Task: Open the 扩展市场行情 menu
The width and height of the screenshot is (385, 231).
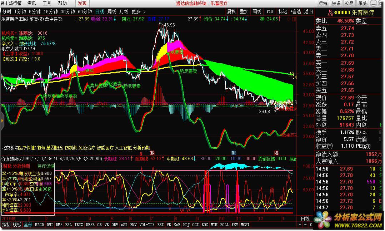Action: pyautogui.click(x=11, y=3)
